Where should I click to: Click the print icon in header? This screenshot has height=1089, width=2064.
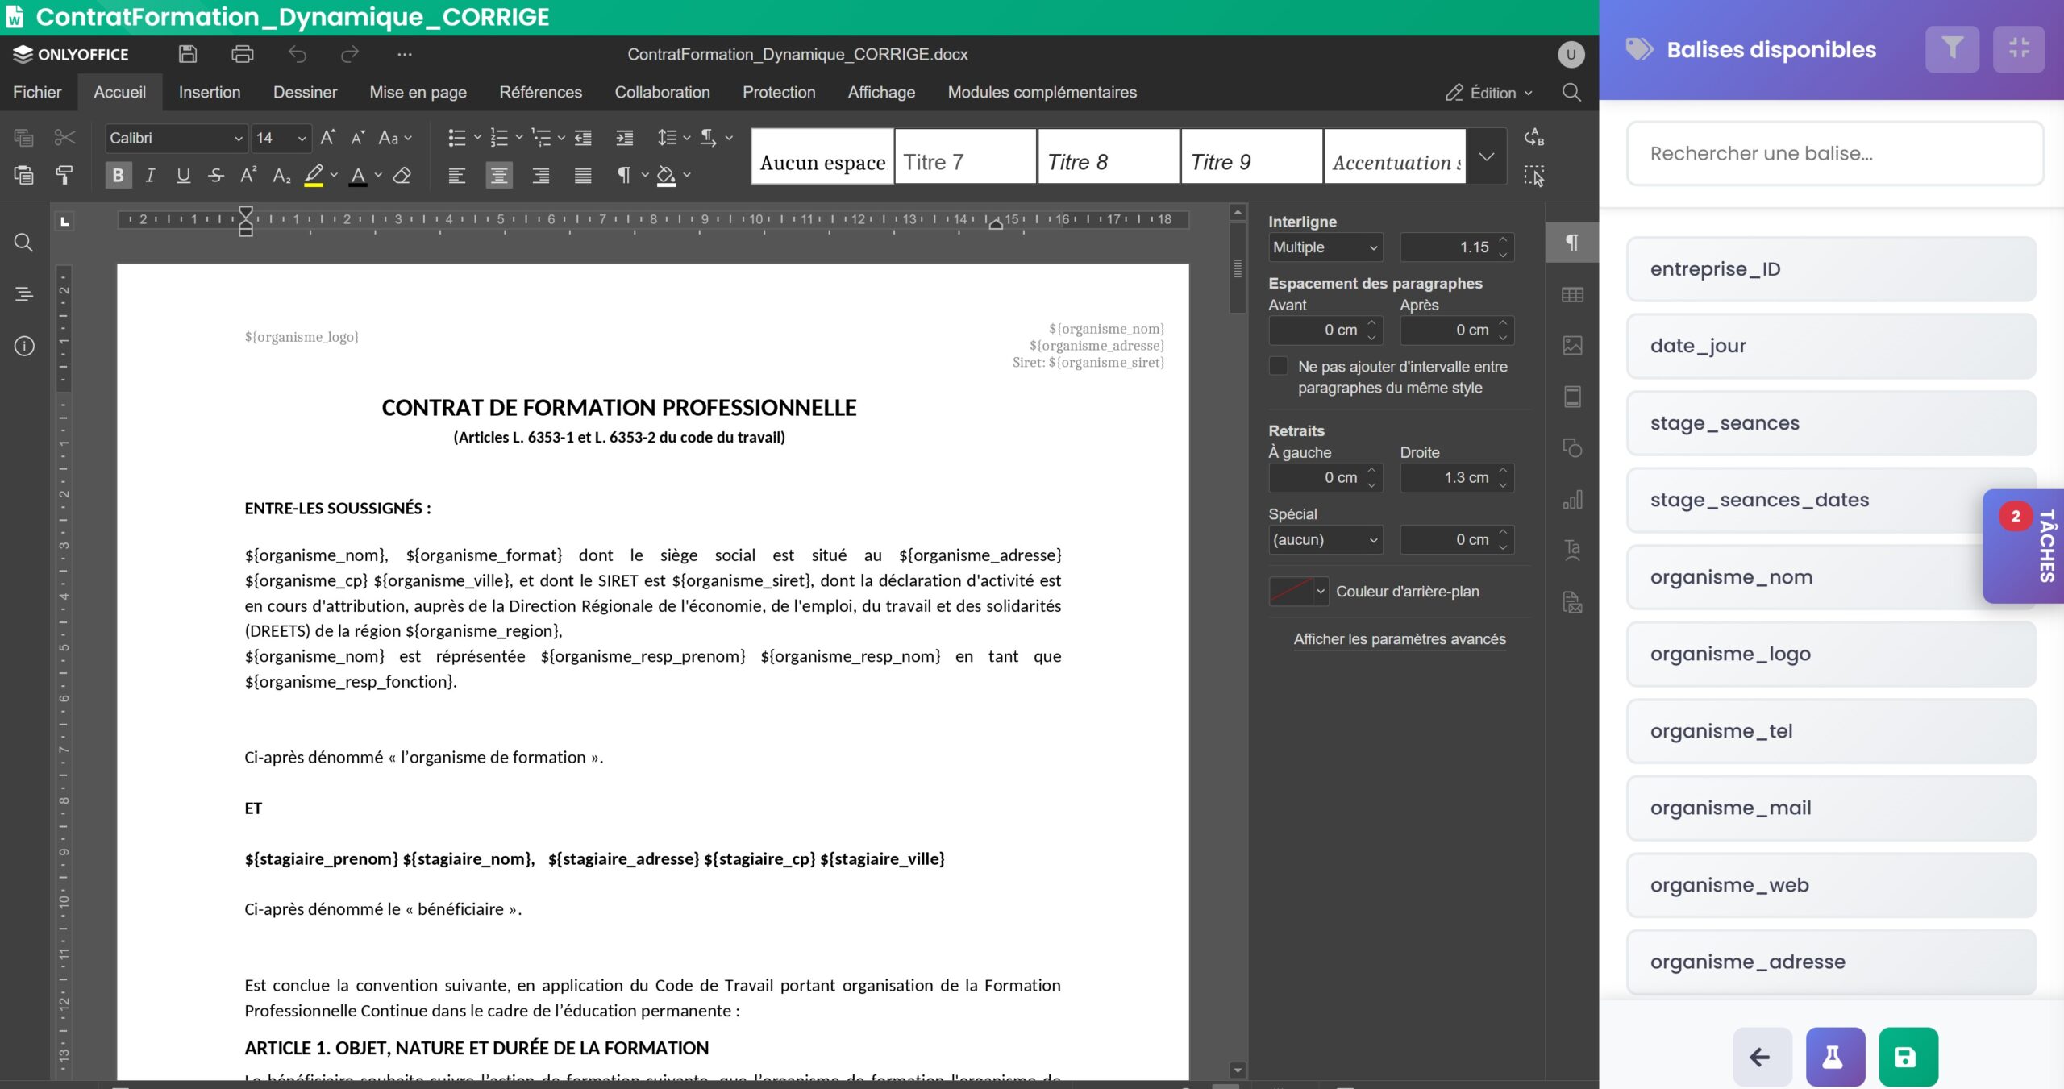242,54
